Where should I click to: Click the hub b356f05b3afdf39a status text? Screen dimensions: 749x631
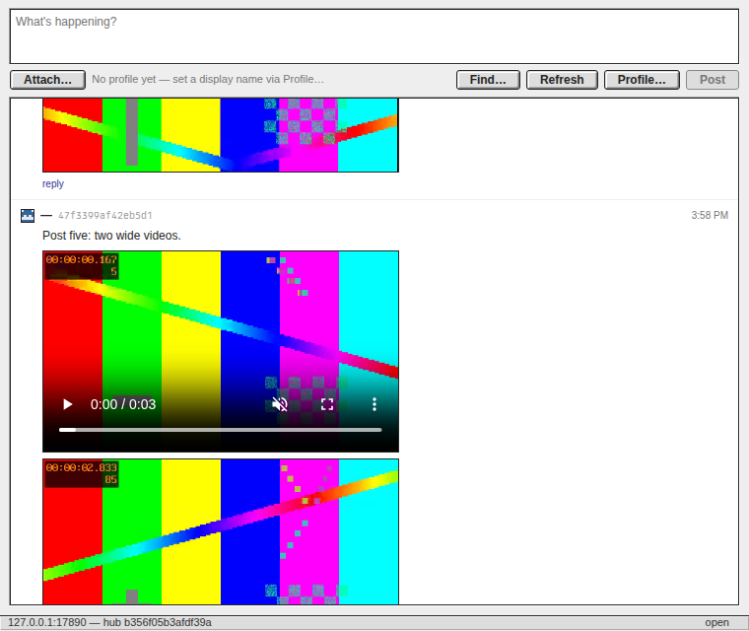pos(157,622)
